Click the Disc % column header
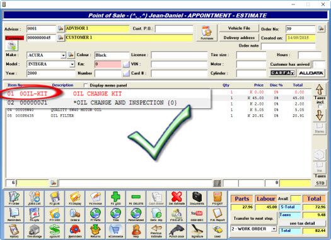The image size is (331, 240). (x=276, y=85)
